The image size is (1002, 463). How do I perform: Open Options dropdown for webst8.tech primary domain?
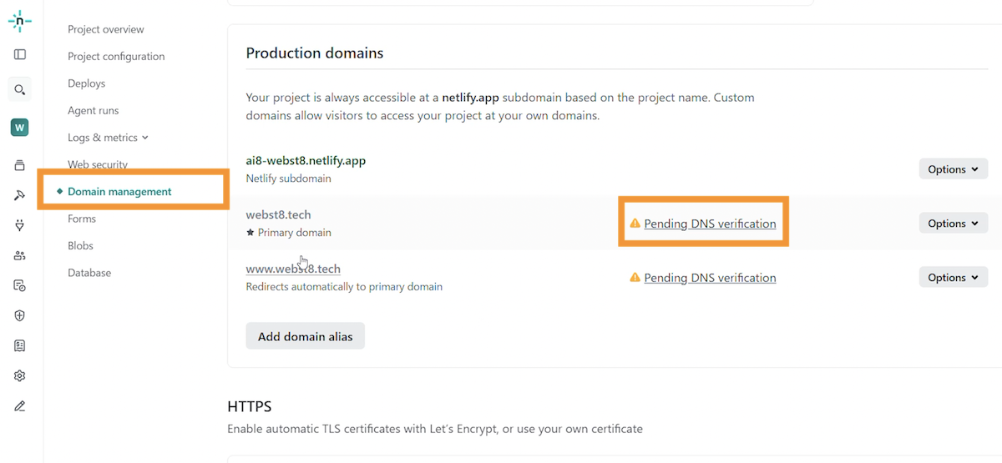click(x=953, y=224)
